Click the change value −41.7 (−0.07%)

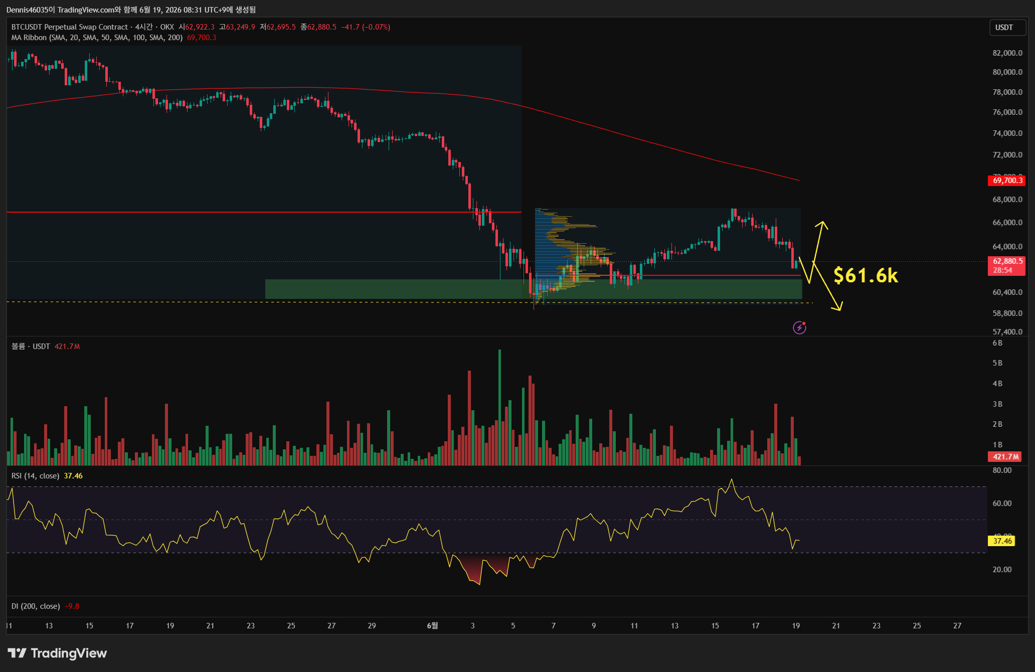coord(366,27)
